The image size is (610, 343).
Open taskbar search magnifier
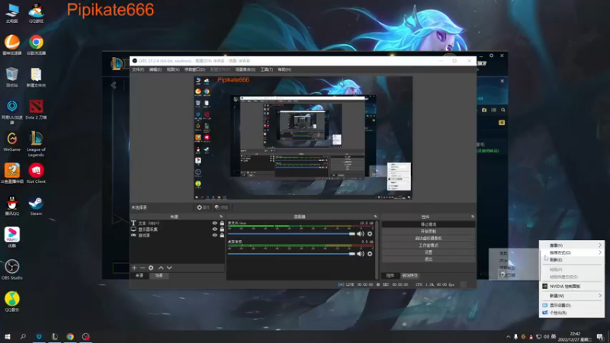(x=23, y=336)
